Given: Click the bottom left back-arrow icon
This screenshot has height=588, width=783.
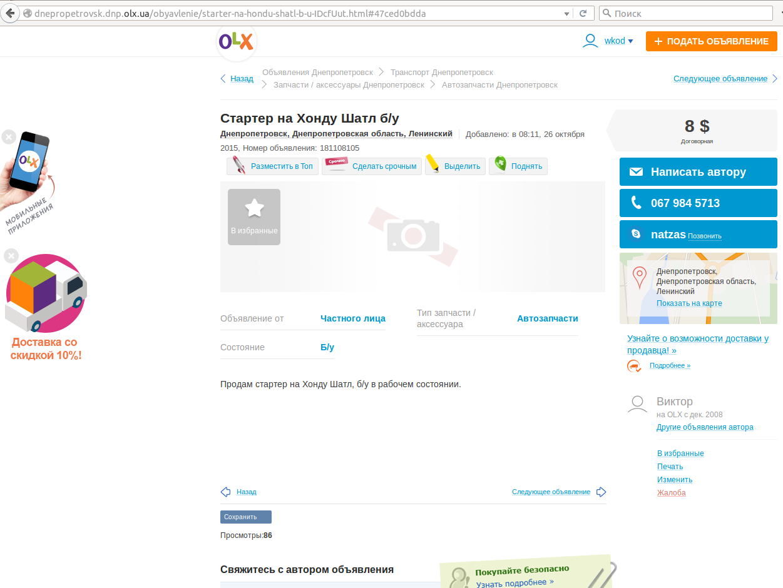Looking at the screenshot, I should click(225, 492).
